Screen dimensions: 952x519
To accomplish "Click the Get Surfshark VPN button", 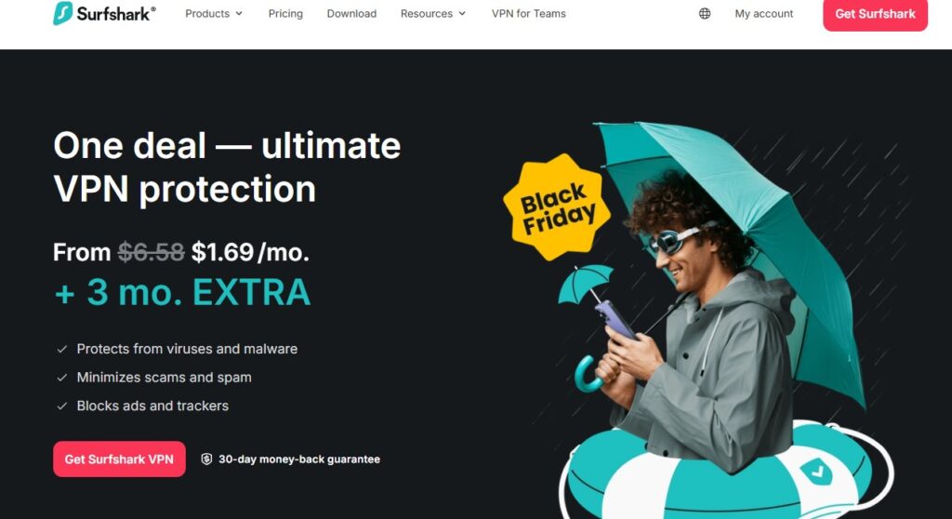I will (119, 459).
